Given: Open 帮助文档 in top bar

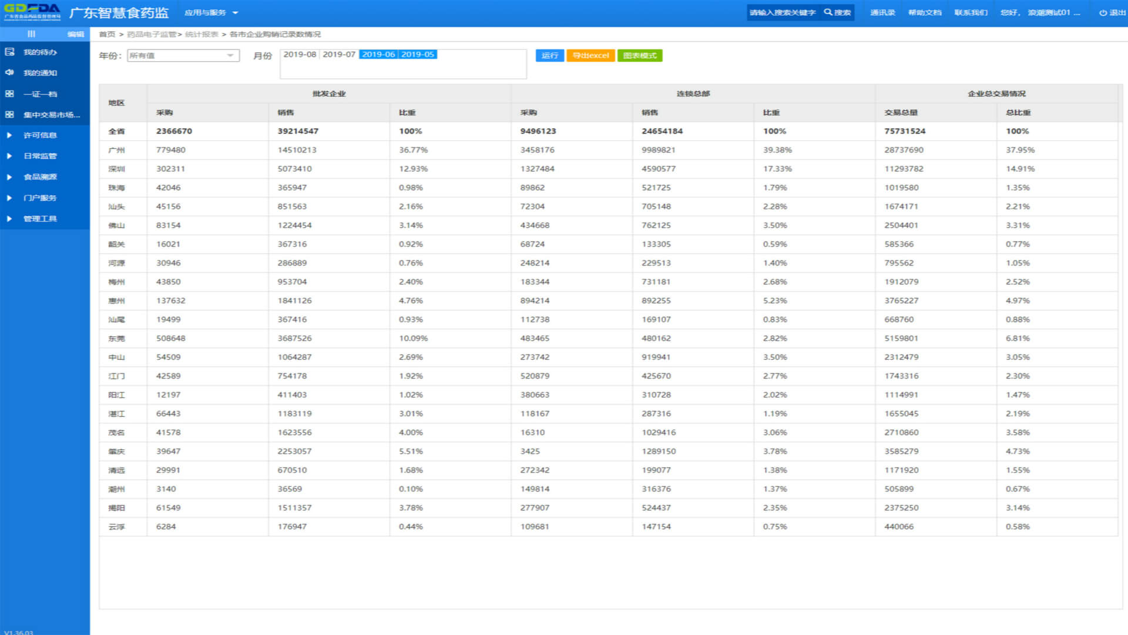Looking at the screenshot, I should (925, 13).
